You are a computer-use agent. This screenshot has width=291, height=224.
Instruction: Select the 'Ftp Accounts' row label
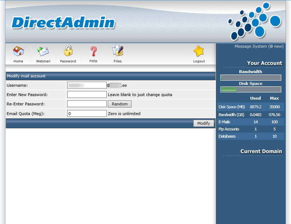[x=229, y=129]
